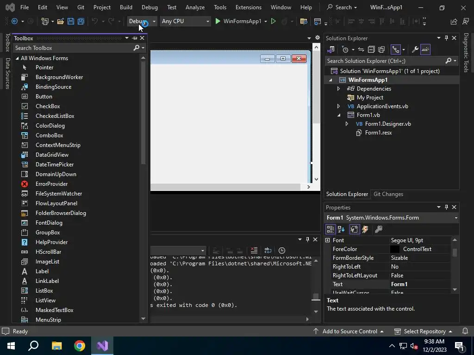
Task: Click the Save All icon
Action: [x=81, y=21]
